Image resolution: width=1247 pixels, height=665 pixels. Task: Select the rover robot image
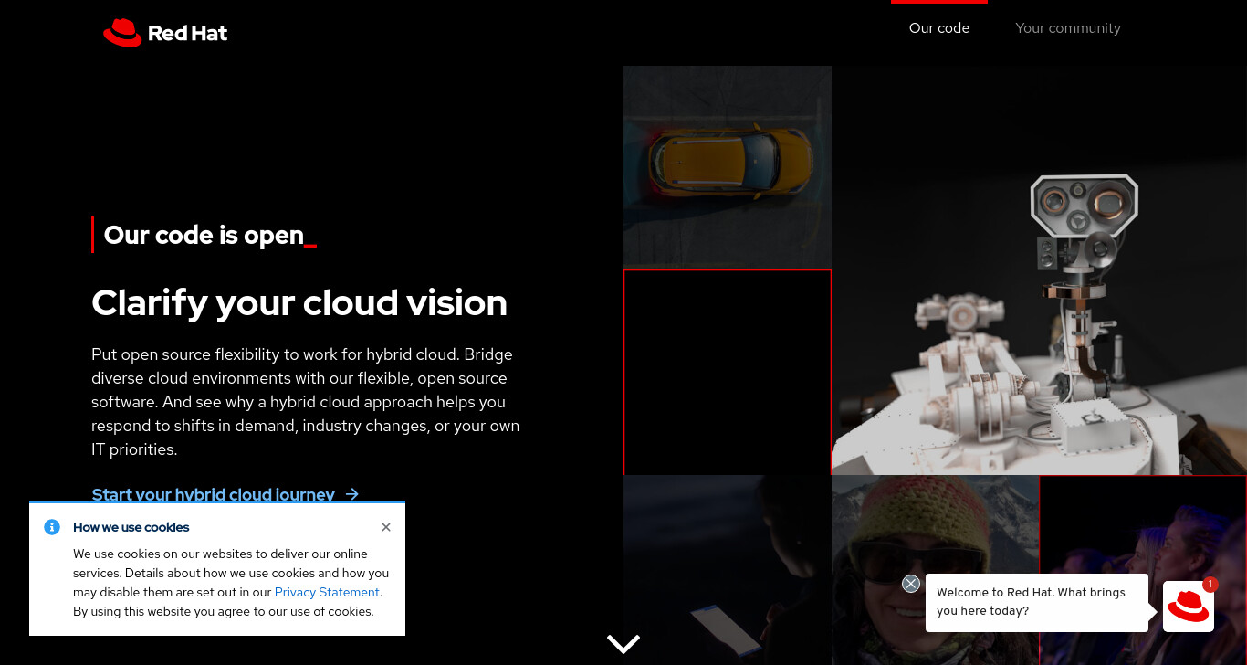tap(1039, 270)
